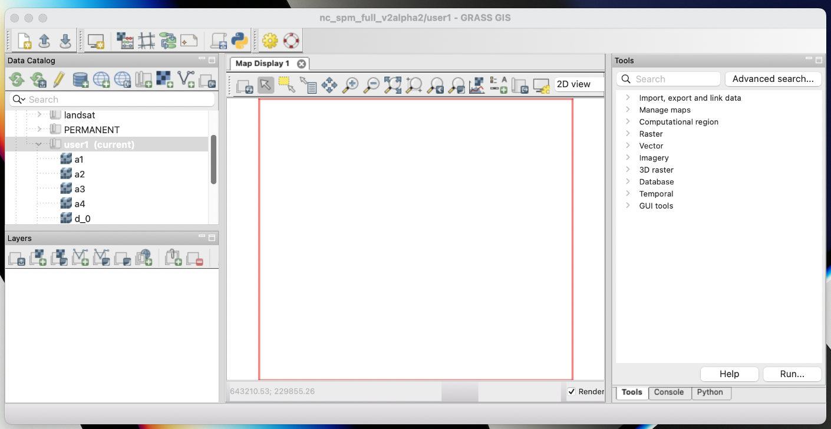Click the Run... button
The height and width of the screenshot is (429, 831).
pos(792,374)
